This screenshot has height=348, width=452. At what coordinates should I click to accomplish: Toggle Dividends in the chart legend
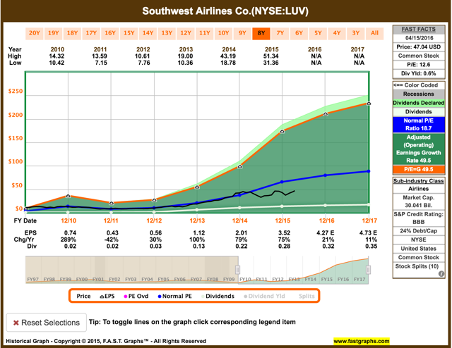click(x=218, y=297)
